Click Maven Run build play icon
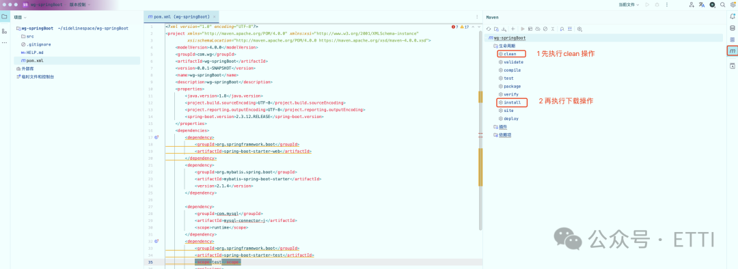The image size is (738, 269). 523,29
